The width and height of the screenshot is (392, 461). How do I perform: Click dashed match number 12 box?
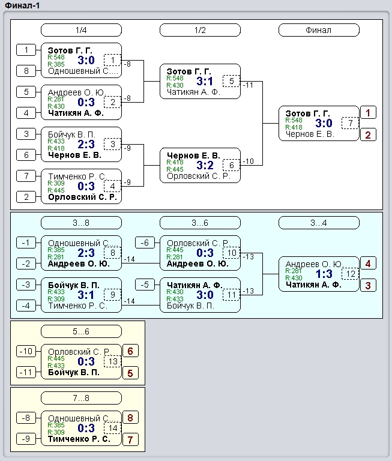(x=350, y=274)
